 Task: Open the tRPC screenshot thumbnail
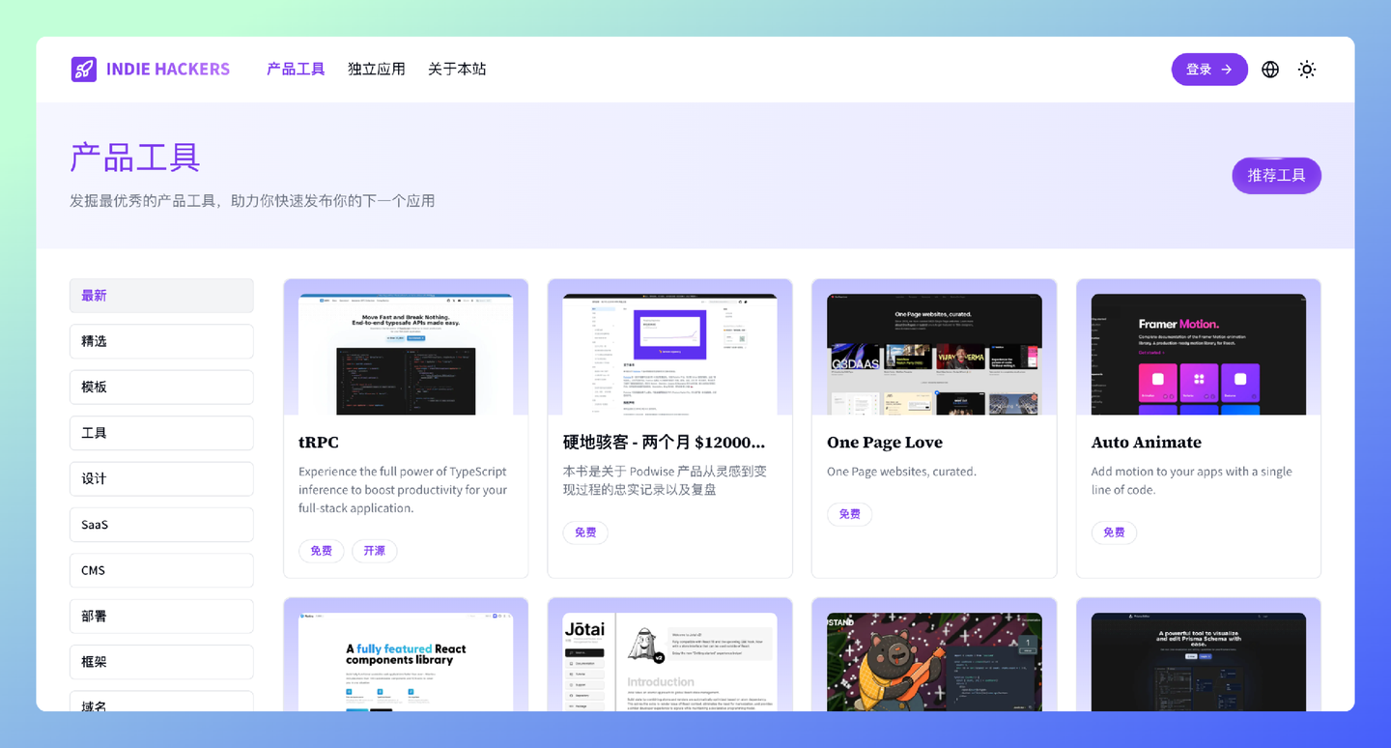click(406, 355)
